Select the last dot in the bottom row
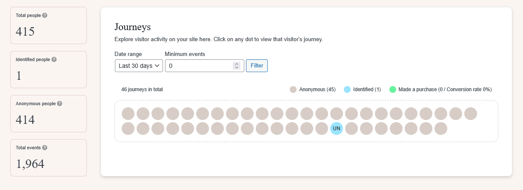 (441, 128)
